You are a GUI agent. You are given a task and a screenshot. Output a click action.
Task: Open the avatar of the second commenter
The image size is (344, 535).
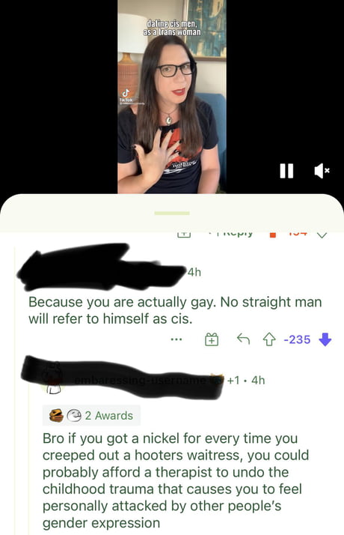click(x=52, y=380)
